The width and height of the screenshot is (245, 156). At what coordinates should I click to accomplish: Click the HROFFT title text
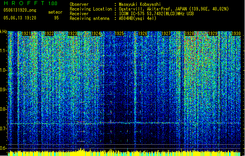(x=24, y=3)
